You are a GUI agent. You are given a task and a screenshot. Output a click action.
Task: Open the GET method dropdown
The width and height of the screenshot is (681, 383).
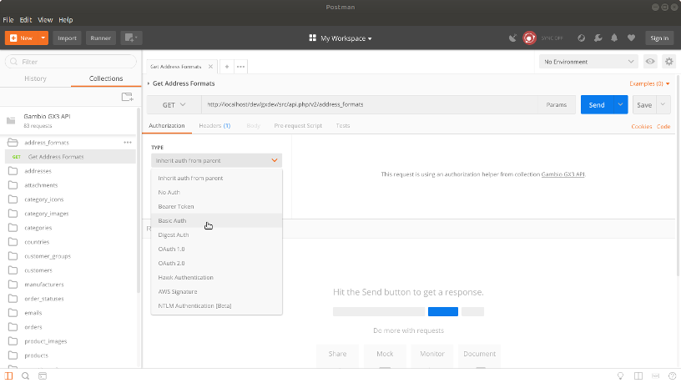coord(174,105)
